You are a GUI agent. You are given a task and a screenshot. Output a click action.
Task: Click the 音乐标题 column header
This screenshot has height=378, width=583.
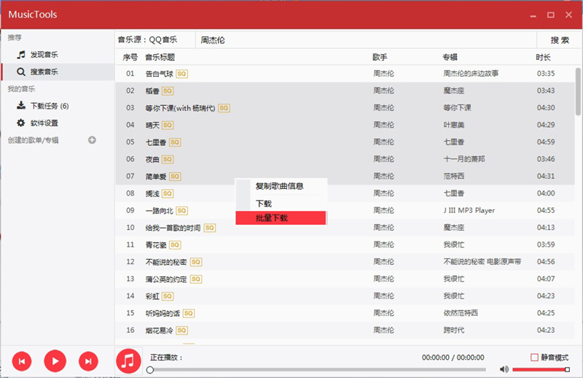pyautogui.click(x=160, y=58)
